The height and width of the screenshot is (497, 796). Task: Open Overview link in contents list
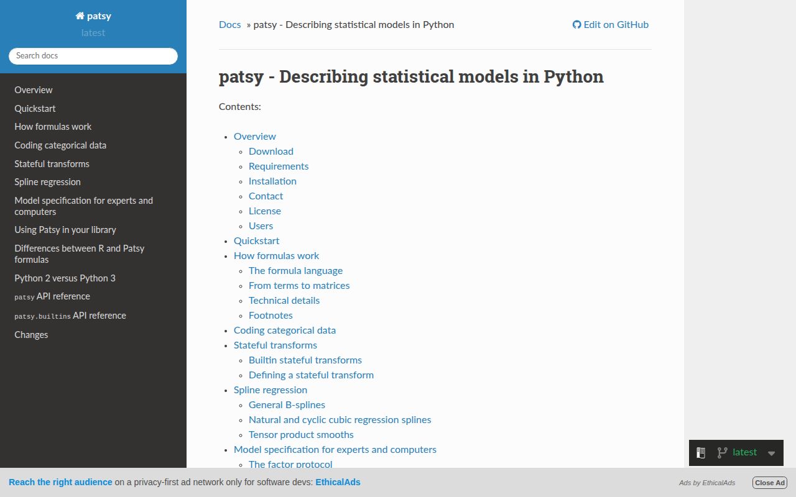[254, 137]
